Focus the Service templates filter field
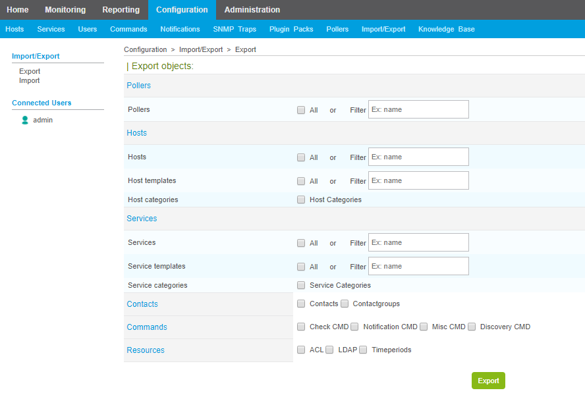 click(x=418, y=266)
